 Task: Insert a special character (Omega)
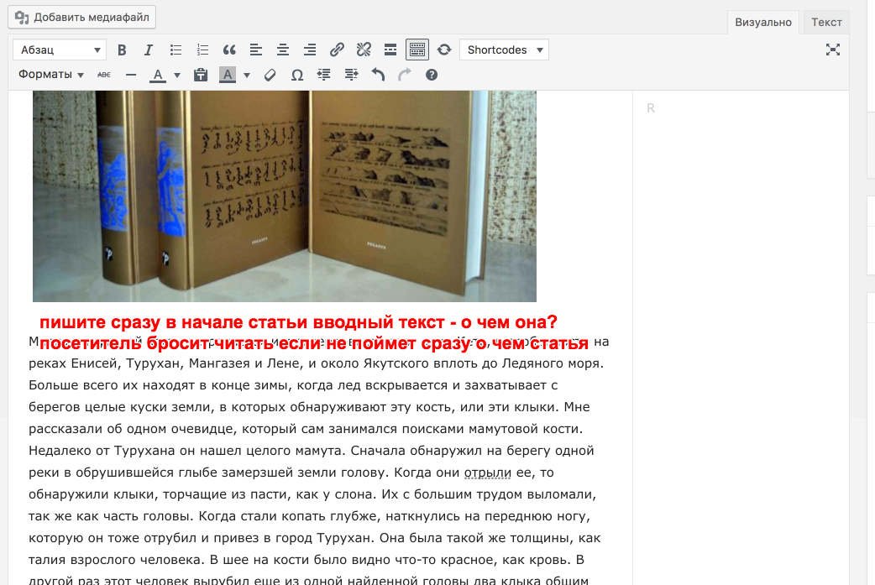click(297, 75)
